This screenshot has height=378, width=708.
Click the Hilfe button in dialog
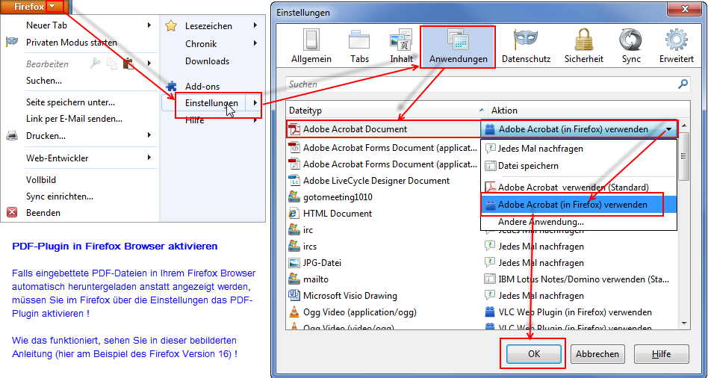click(x=662, y=354)
